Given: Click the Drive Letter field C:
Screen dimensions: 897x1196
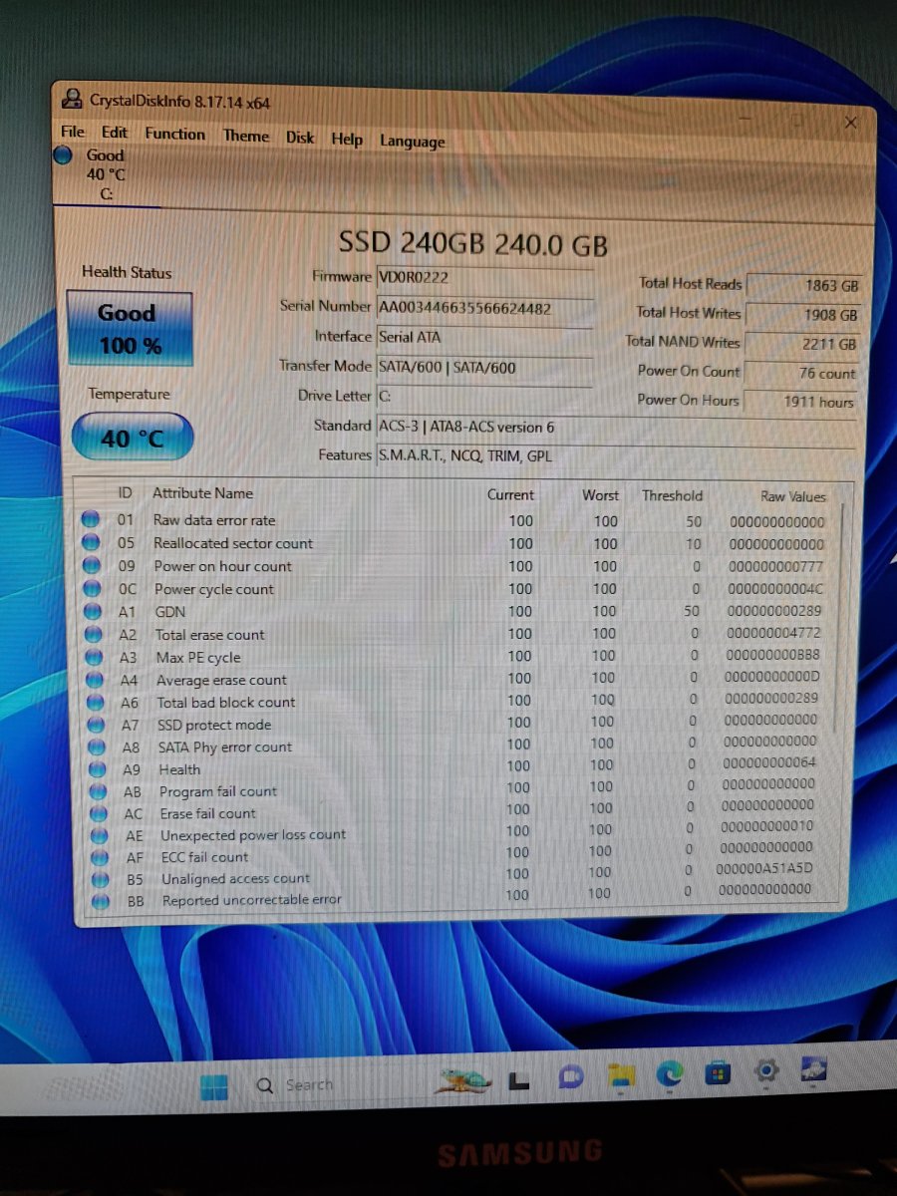Looking at the screenshot, I should coord(484,396).
